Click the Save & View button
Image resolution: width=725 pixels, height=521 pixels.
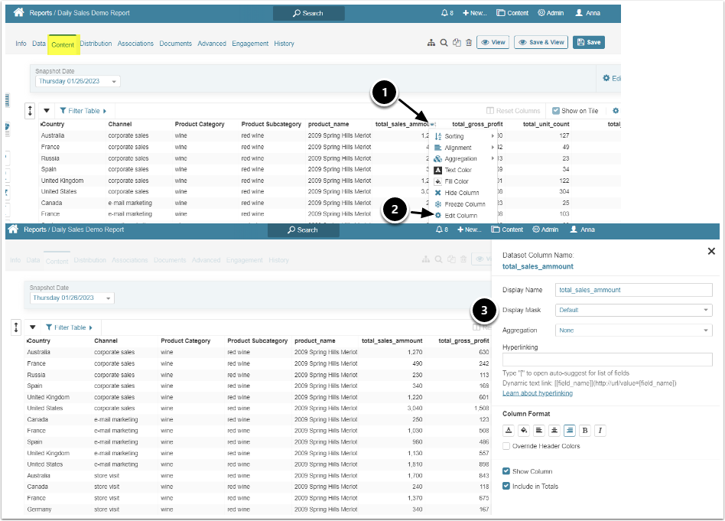point(541,43)
